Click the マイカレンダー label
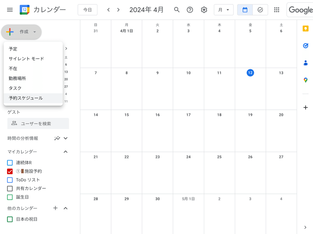 click(x=22, y=152)
